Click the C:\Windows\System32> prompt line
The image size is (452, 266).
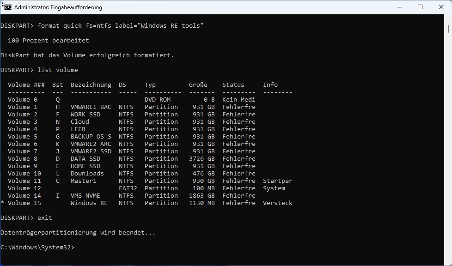click(37, 248)
